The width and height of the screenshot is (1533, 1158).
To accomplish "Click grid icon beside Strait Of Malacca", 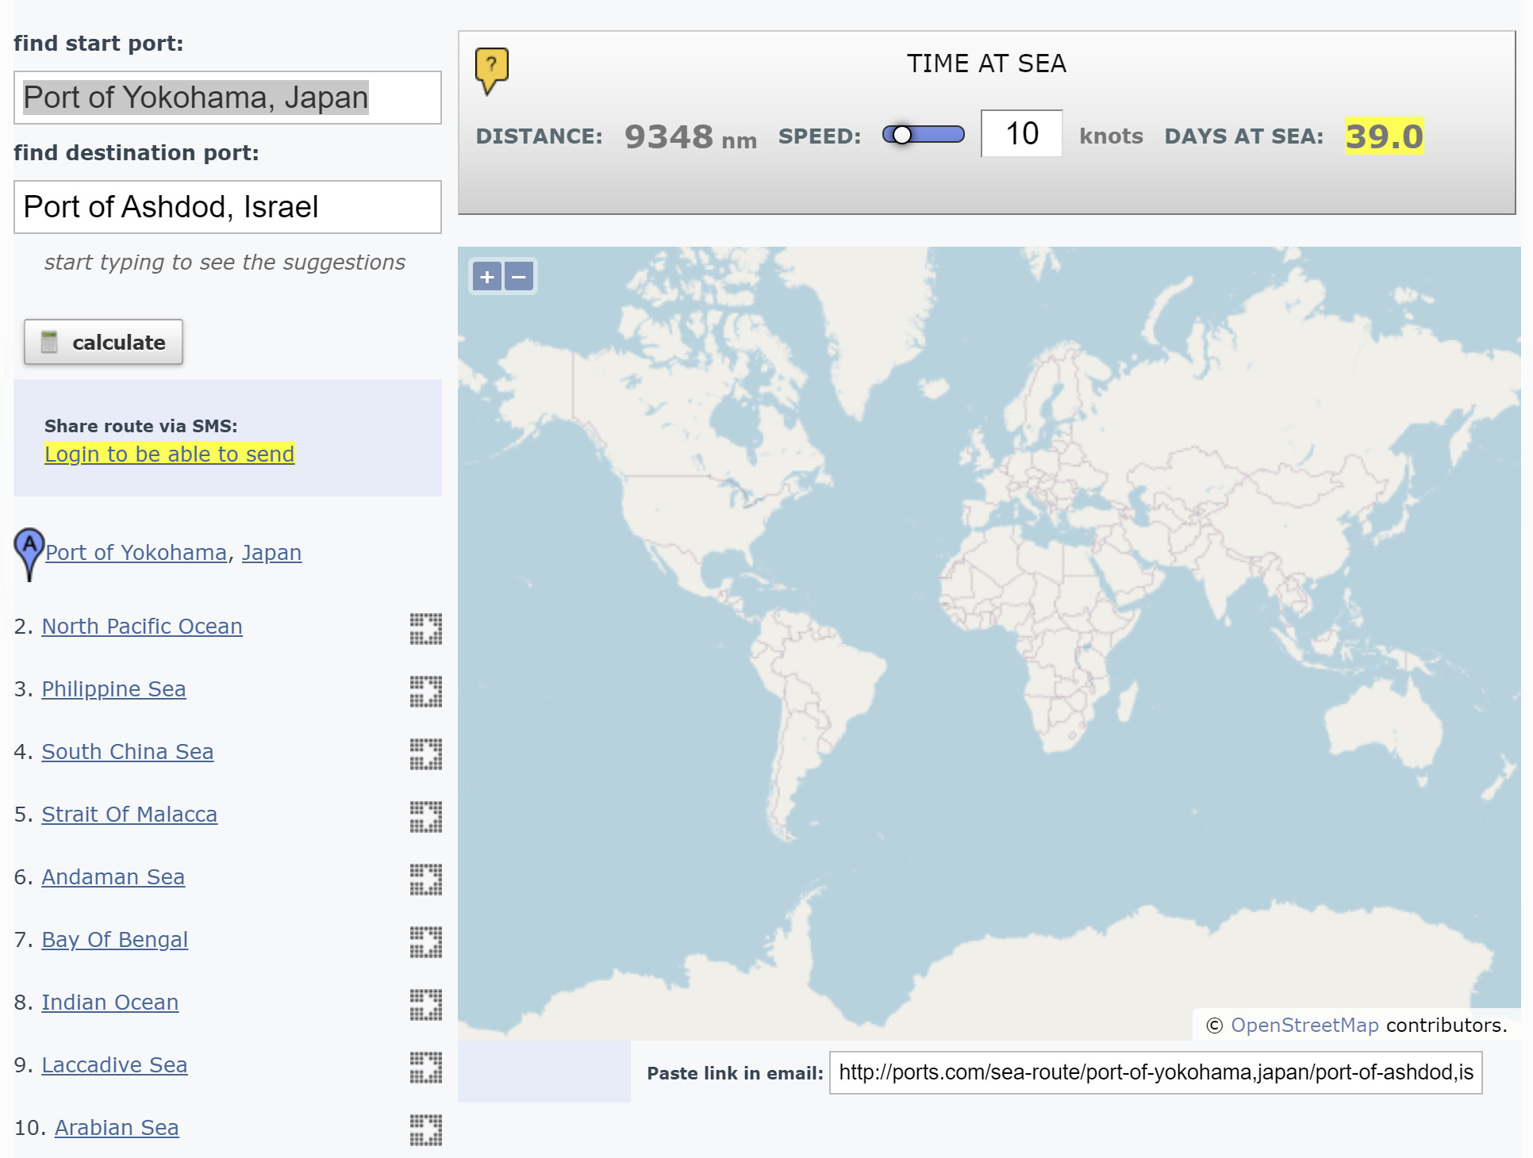I will [x=425, y=816].
